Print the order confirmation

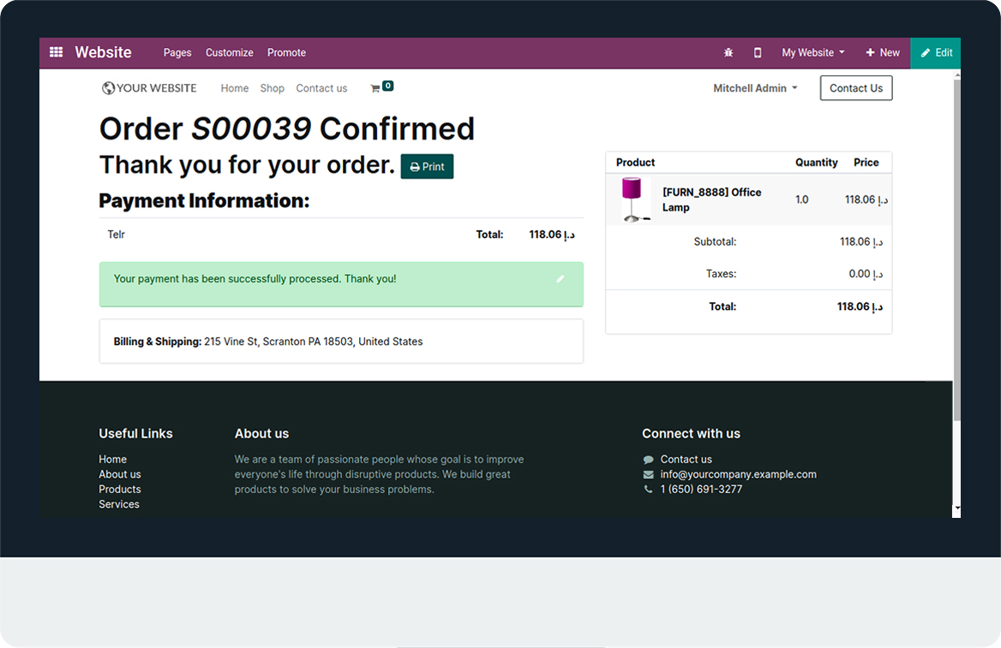[427, 166]
